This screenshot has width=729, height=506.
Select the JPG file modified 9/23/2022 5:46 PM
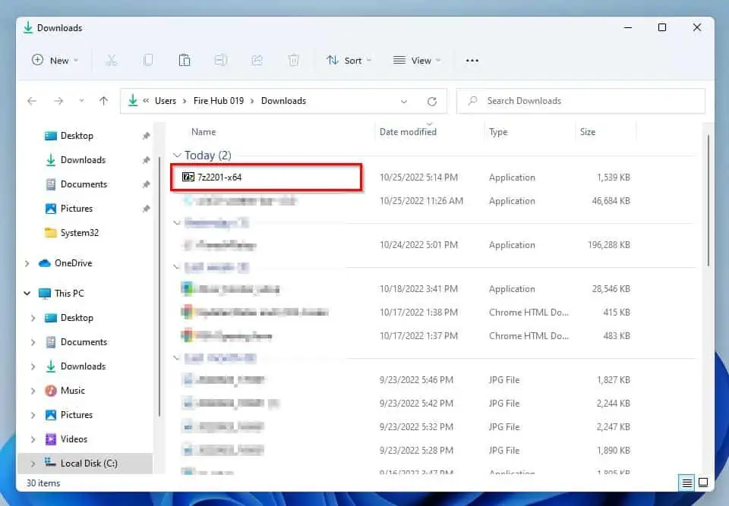406,379
